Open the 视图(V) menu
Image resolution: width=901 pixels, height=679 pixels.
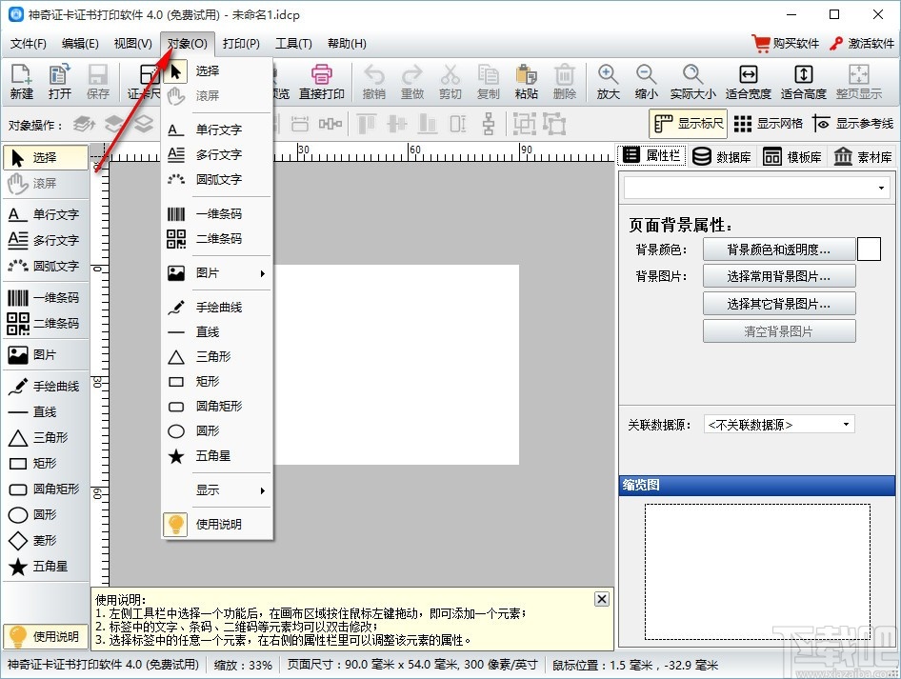click(x=132, y=44)
